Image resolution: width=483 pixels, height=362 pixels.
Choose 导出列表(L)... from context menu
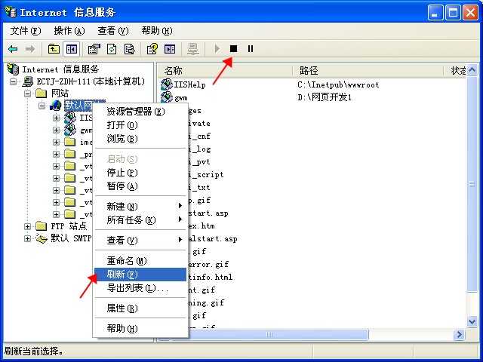coord(140,288)
